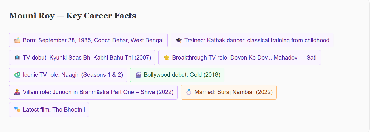Image resolution: width=370 pixels, height=132 pixels.
Task: Click the ring icon by Married
Action: pos(189,92)
